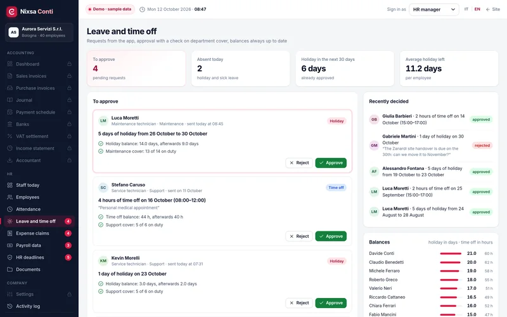Screen dimensions: 507x317
Task: Click the LM avatar in Luca Moretti's request
Action: tap(103, 120)
